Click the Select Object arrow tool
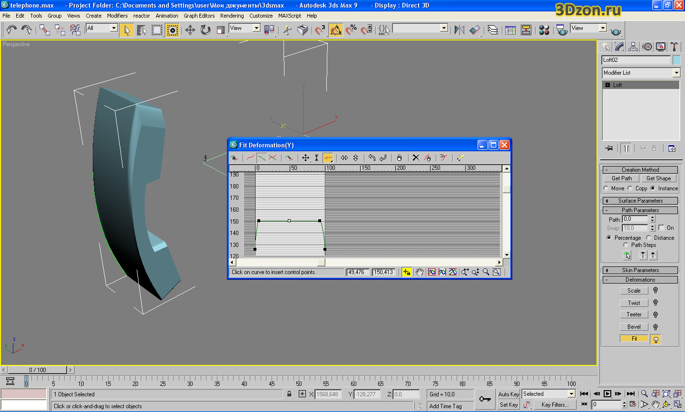 pos(126,30)
